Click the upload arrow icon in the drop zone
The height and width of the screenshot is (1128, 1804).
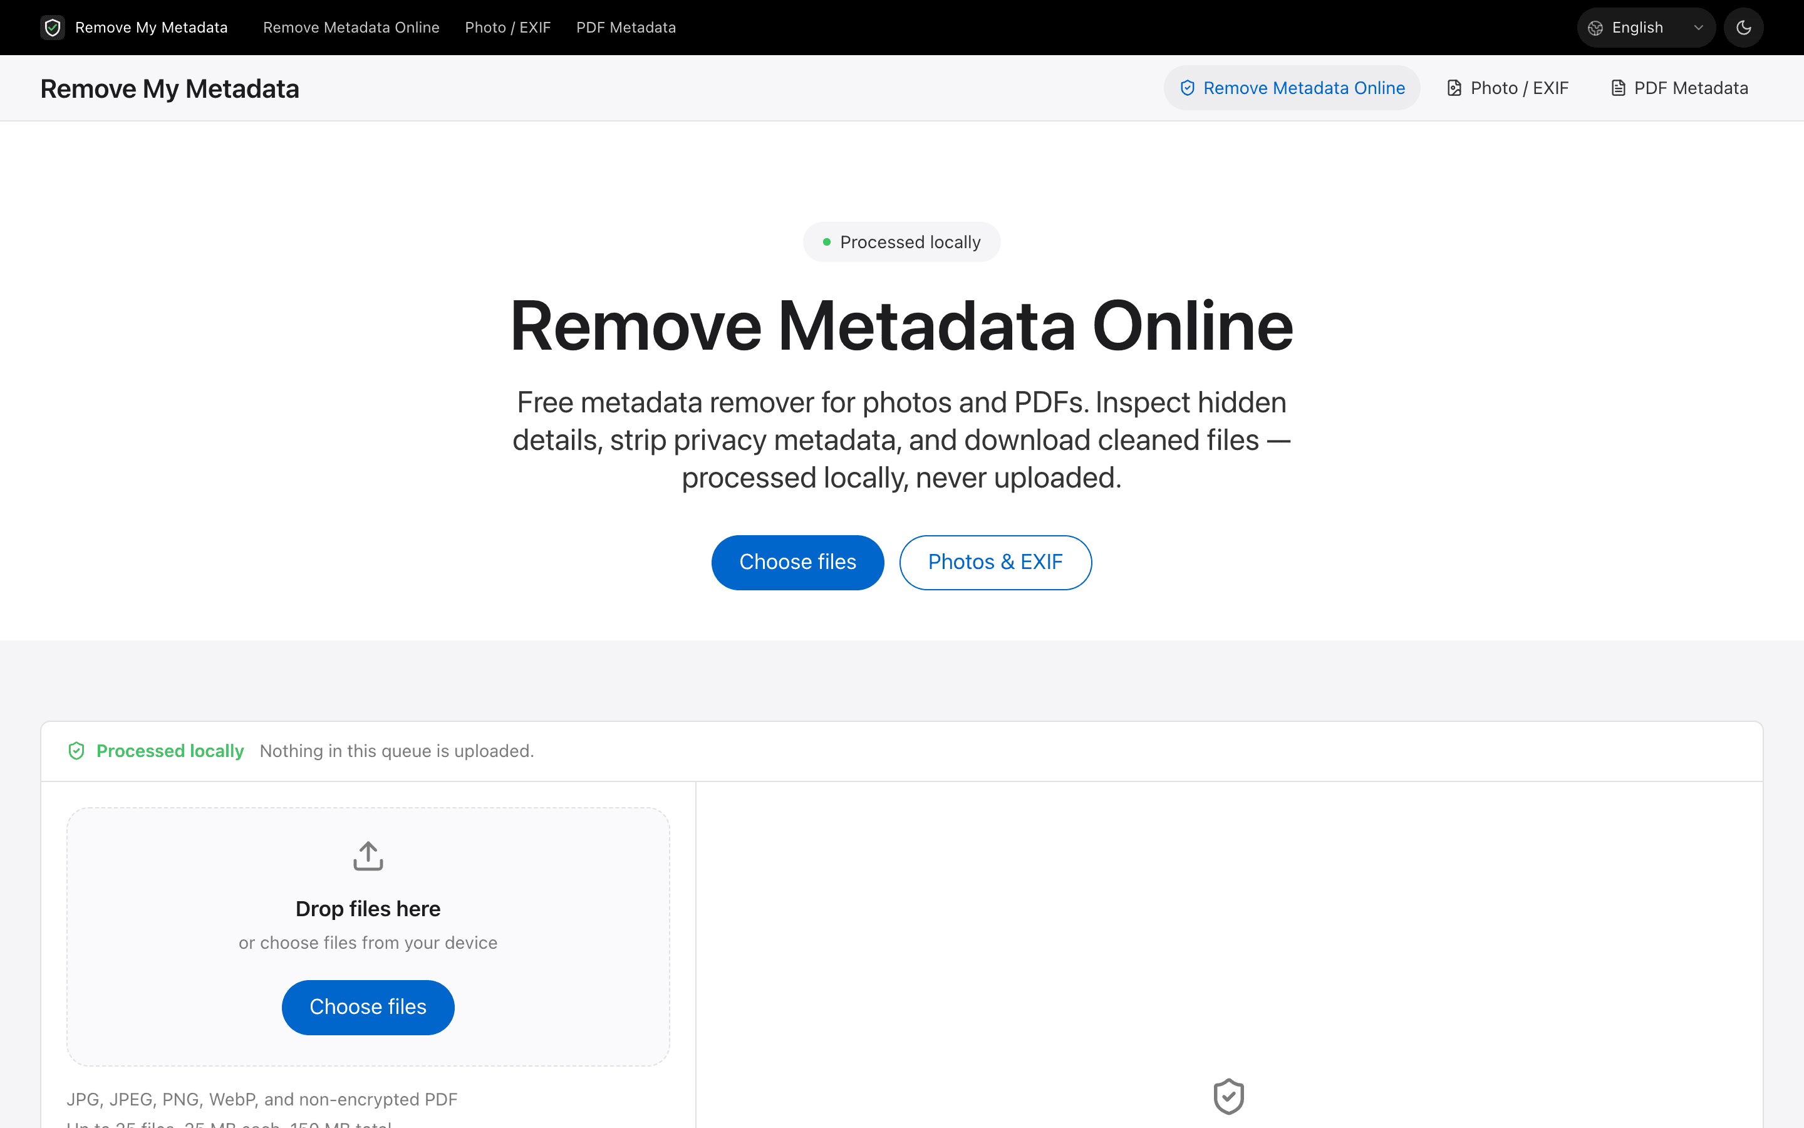pyautogui.click(x=368, y=855)
